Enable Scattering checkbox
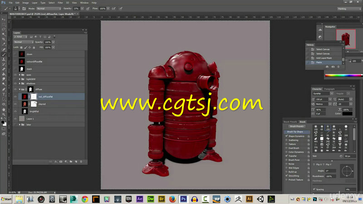The height and width of the screenshot is (204, 363). pos(287,140)
